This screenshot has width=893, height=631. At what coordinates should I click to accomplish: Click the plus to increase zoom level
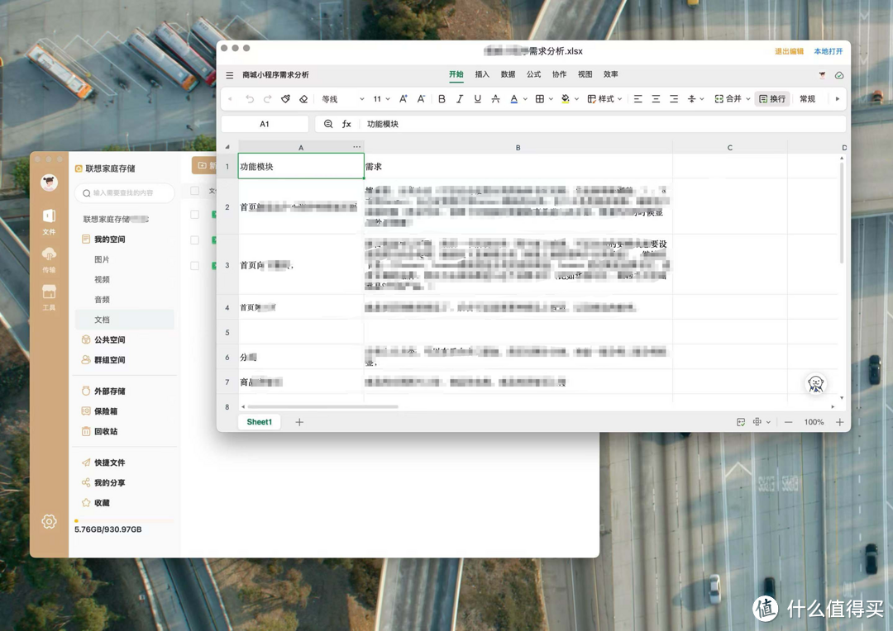click(839, 422)
